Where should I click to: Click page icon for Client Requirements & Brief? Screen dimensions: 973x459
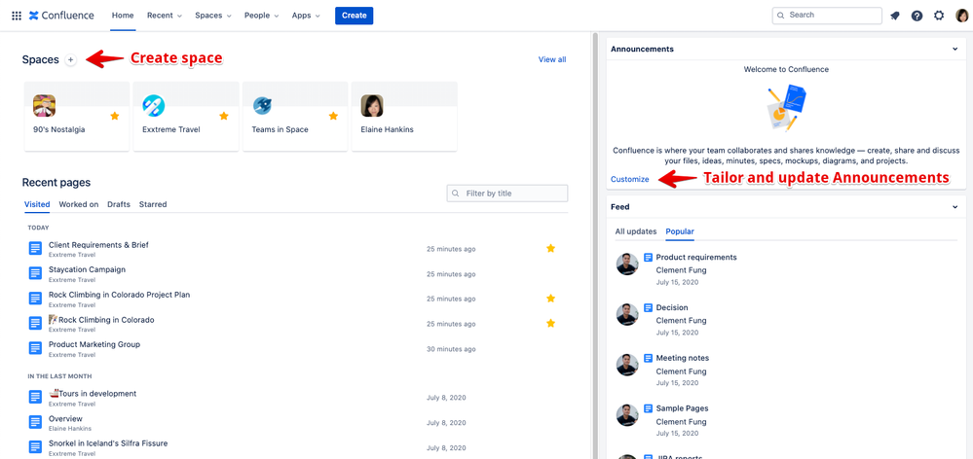[x=36, y=248]
